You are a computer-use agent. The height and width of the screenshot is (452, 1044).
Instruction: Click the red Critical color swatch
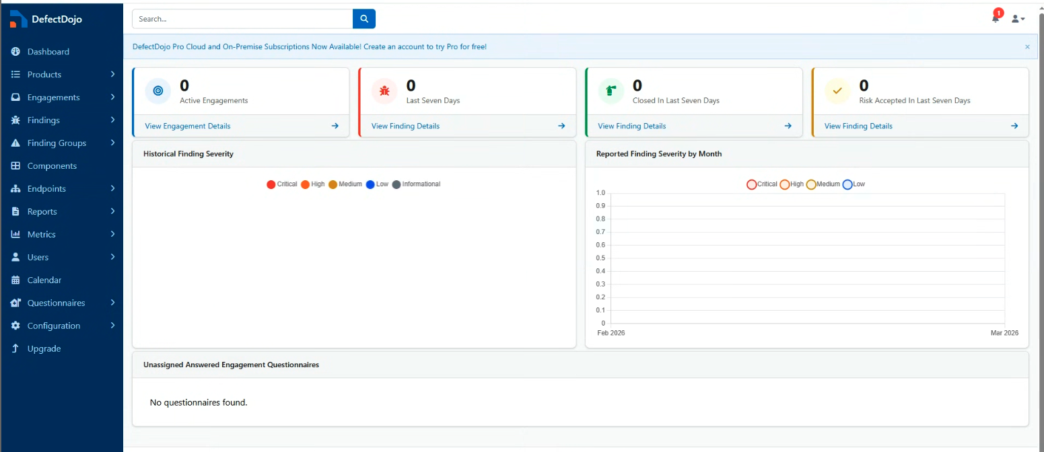coord(272,184)
